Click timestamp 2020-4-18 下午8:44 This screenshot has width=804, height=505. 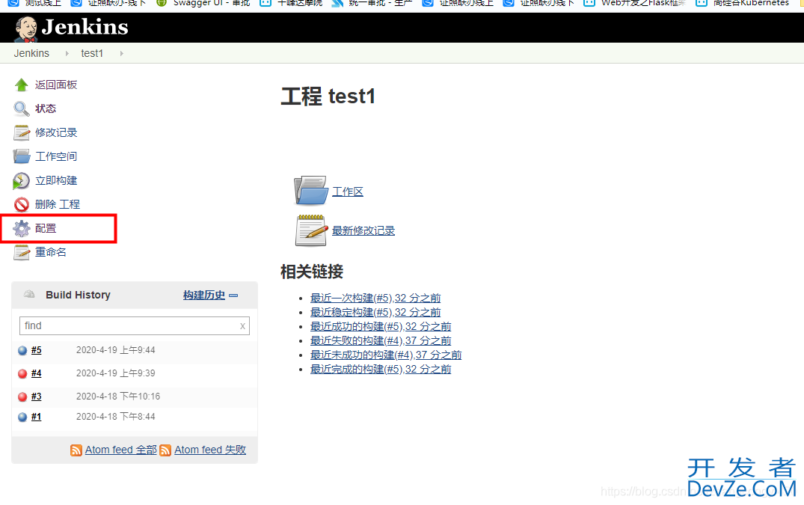[116, 417]
